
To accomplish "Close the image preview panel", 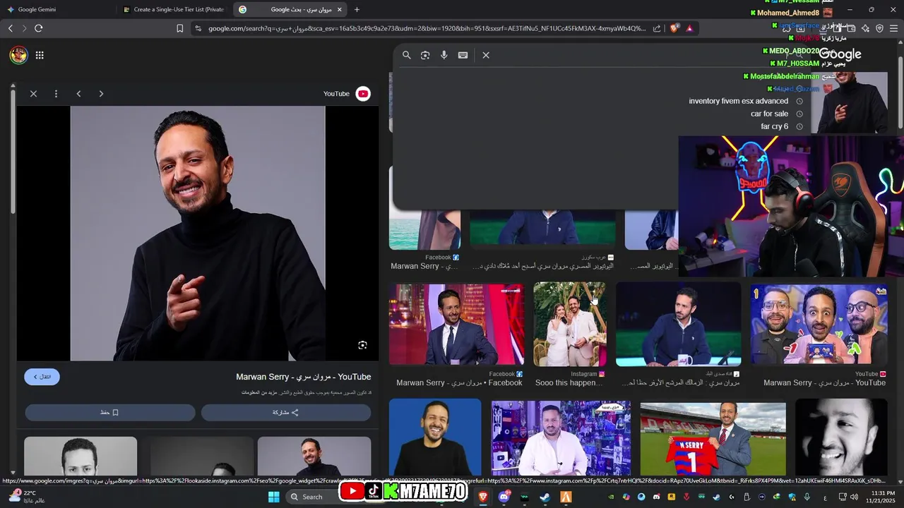I will pos(33,93).
